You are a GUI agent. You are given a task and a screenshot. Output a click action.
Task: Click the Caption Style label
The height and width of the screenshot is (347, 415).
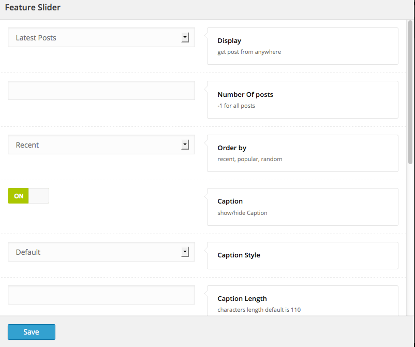coord(239,255)
